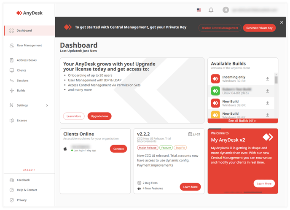Image resolution: width=290 pixels, height=210 pixels.
Task: Open the Dashboard menu item
Action: pyautogui.click(x=29, y=30)
